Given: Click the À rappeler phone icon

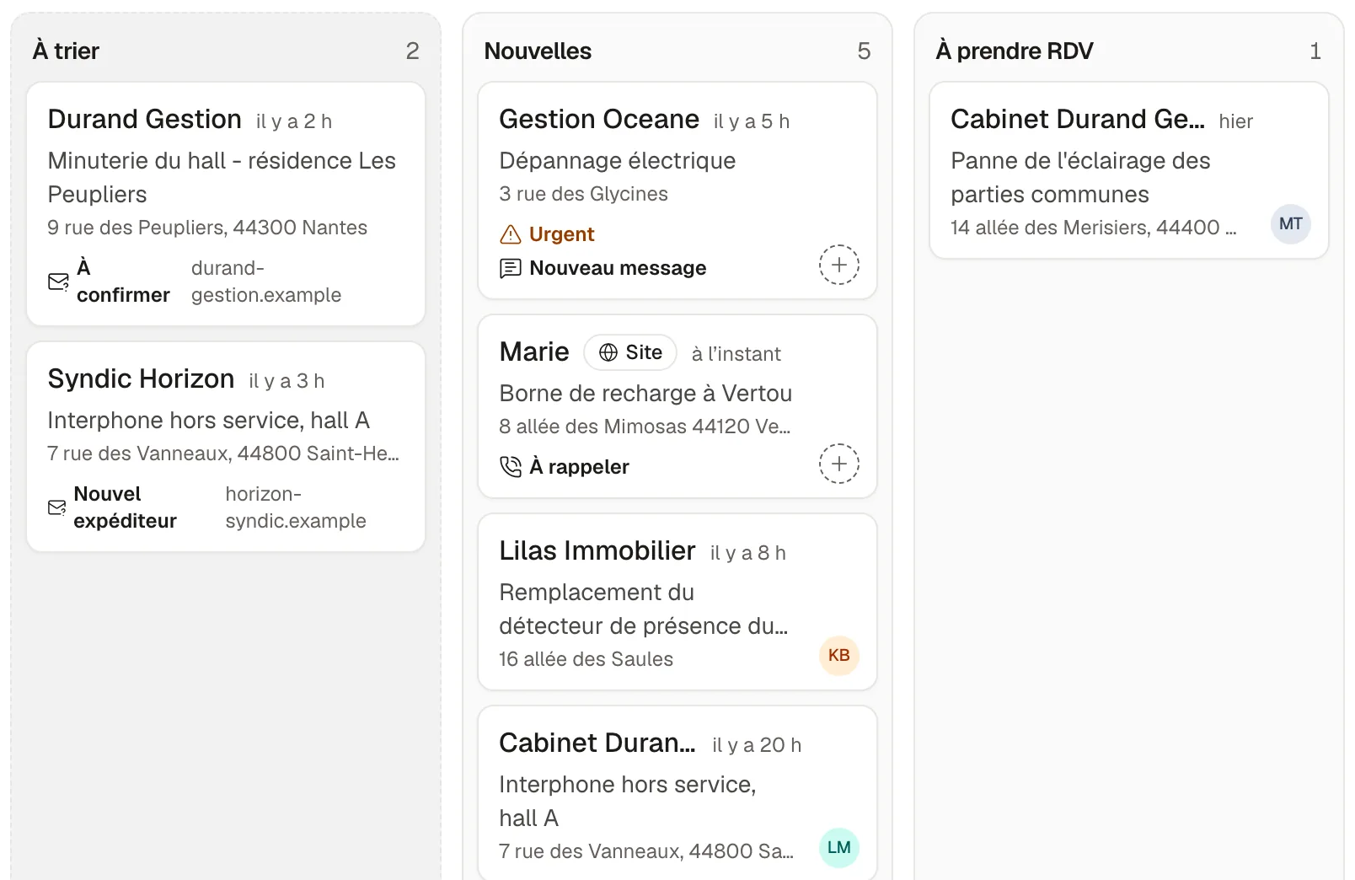Looking at the screenshot, I should pyautogui.click(x=511, y=467).
